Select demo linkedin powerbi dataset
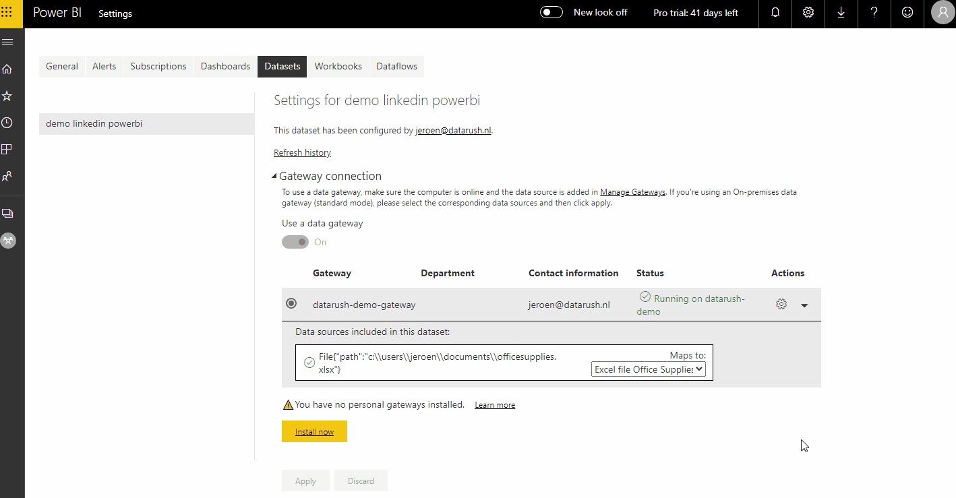The image size is (956, 498). (x=146, y=124)
